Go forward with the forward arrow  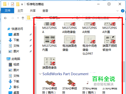click(12, 18)
